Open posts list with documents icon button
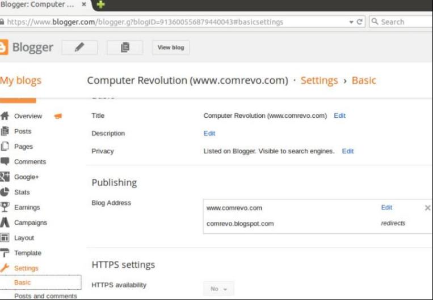Viewport: 433px width, 300px height. (x=125, y=48)
